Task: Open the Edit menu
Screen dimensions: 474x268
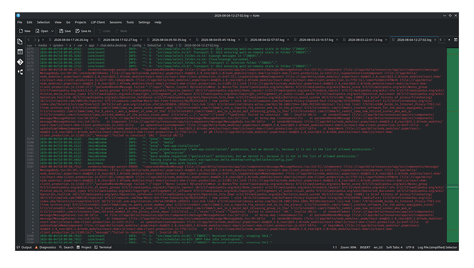Action: (x=30, y=23)
